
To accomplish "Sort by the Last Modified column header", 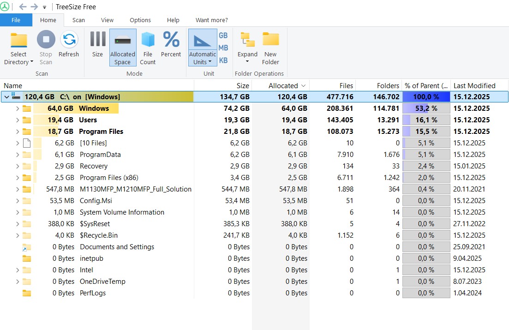I will click(479, 86).
